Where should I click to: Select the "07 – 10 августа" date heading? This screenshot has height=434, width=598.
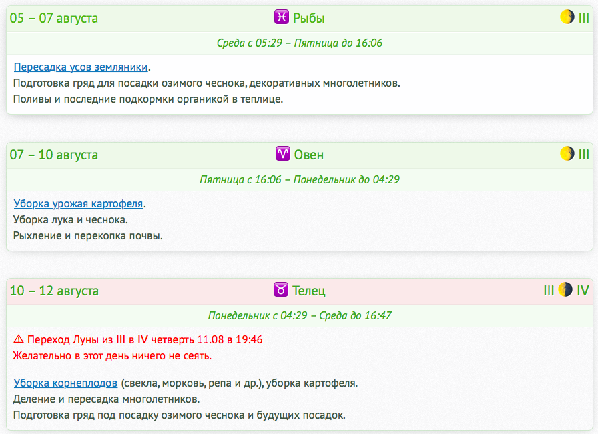coord(53,155)
